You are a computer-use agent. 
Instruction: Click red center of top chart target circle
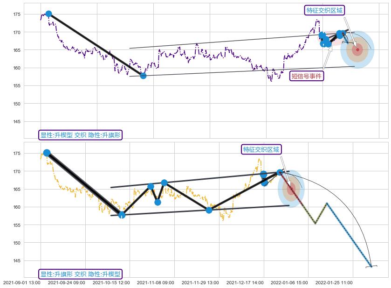tap(357, 49)
